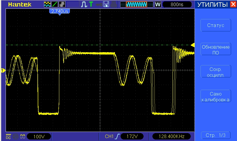Go to next page via Стр. 1/3

[x=215, y=135]
